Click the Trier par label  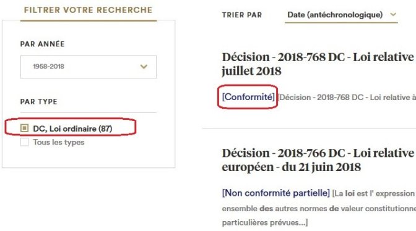pyautogui.click(x=242, y=15)
